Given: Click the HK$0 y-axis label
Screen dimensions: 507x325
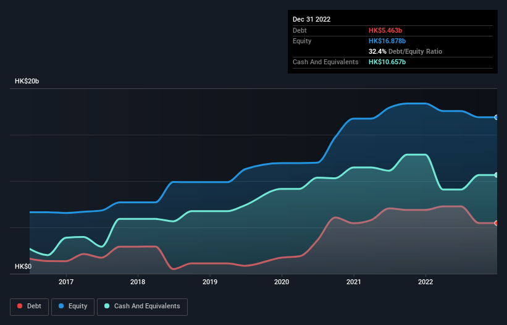Looking at the screenshot, I should click(x=23, y=266).
